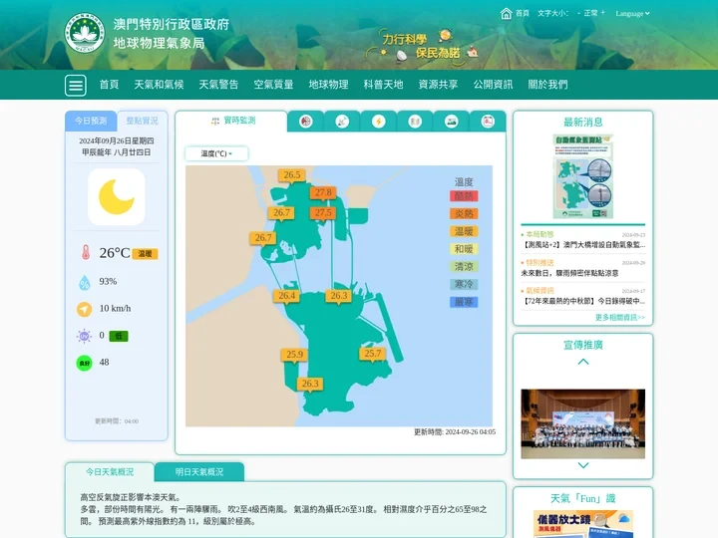718x538 pixels.
Task: Click the home icon in top header
Action: tap(506, 13)
